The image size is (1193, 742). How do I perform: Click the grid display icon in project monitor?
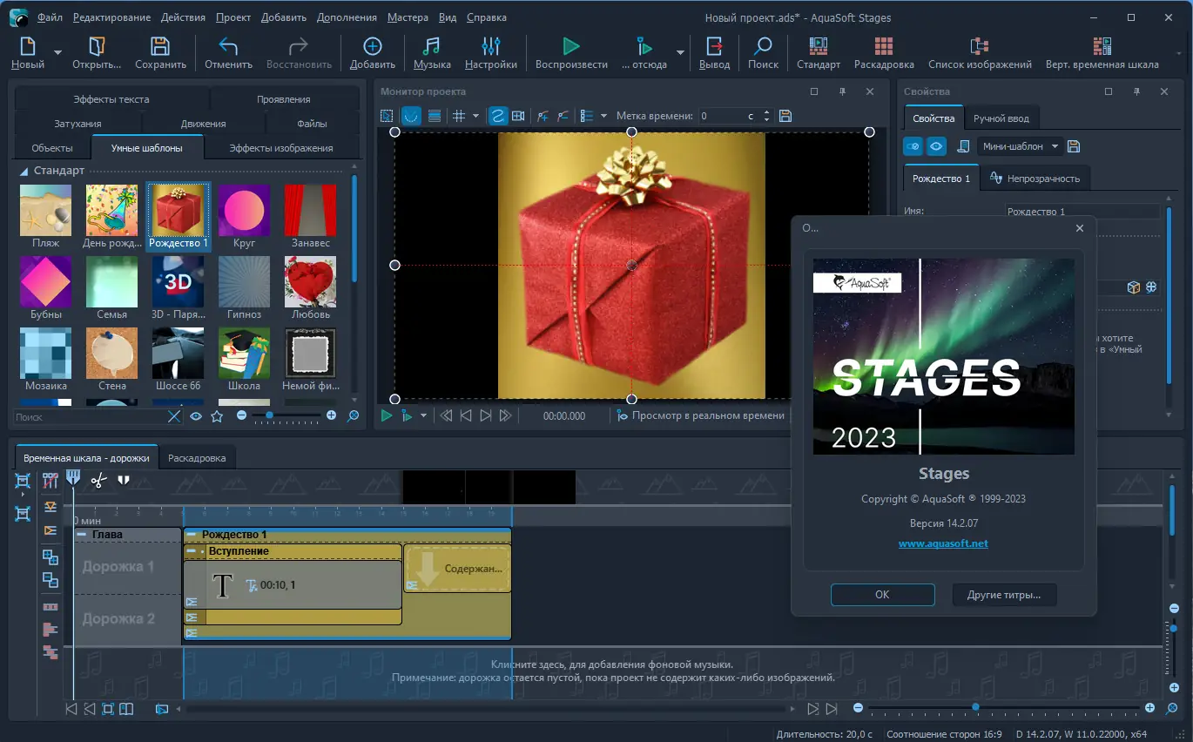457,115
